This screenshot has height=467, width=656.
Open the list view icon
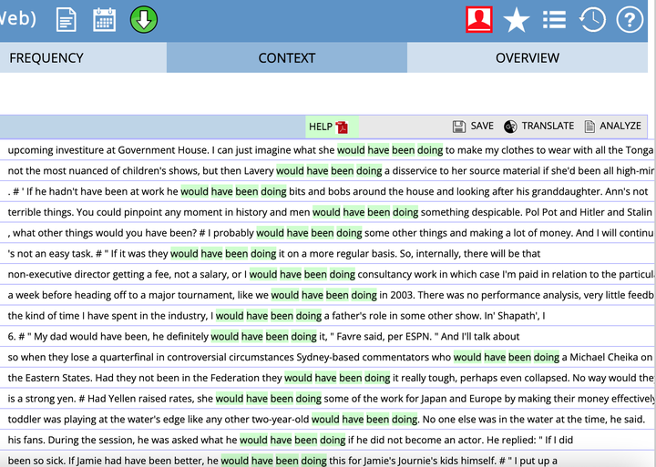[x=554, y=20]
